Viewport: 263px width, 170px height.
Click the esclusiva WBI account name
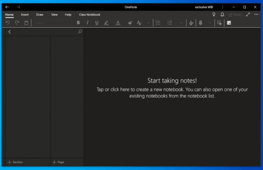pyautogui.click(x=204, y=7)
